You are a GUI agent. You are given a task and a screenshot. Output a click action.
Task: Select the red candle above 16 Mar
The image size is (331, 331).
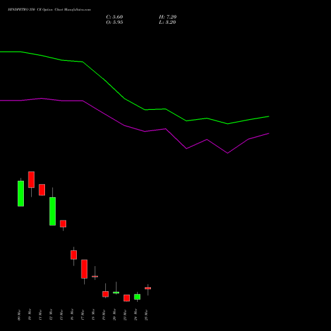click(73, 255)
